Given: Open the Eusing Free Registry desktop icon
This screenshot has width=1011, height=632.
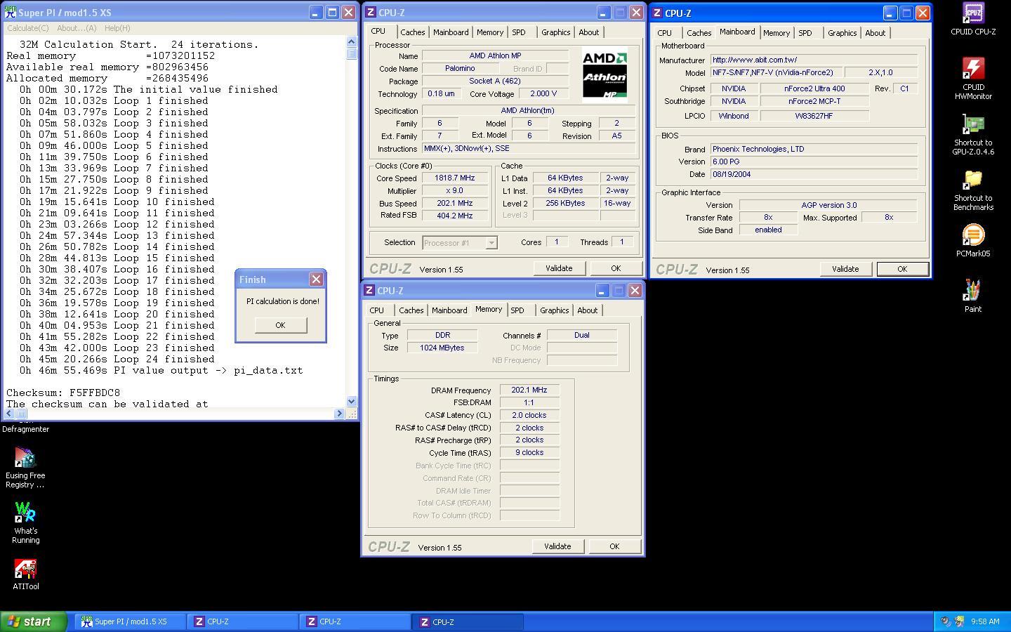Looking at the screenshot, I should (25, 468).
